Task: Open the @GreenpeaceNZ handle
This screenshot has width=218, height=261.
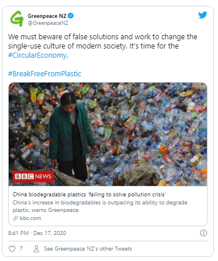Action: pyautogui.click(x=48, y=23)
